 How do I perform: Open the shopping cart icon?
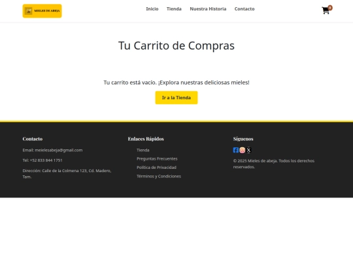[326, 10]
